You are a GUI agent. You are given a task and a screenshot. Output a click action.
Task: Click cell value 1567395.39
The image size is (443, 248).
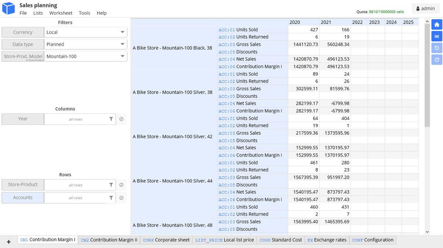click(304, 177)
